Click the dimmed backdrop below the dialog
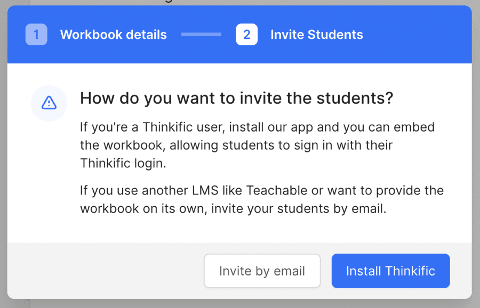This screenshot has height=308, width=480. coord(240,304)
